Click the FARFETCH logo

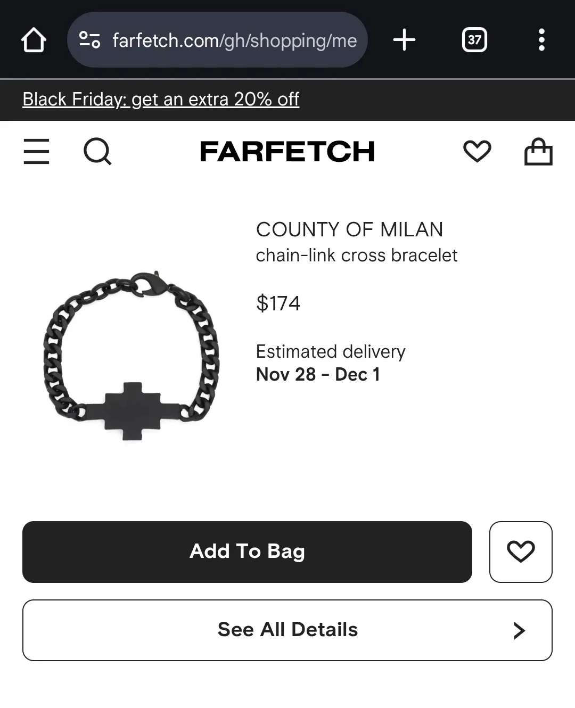287,152
